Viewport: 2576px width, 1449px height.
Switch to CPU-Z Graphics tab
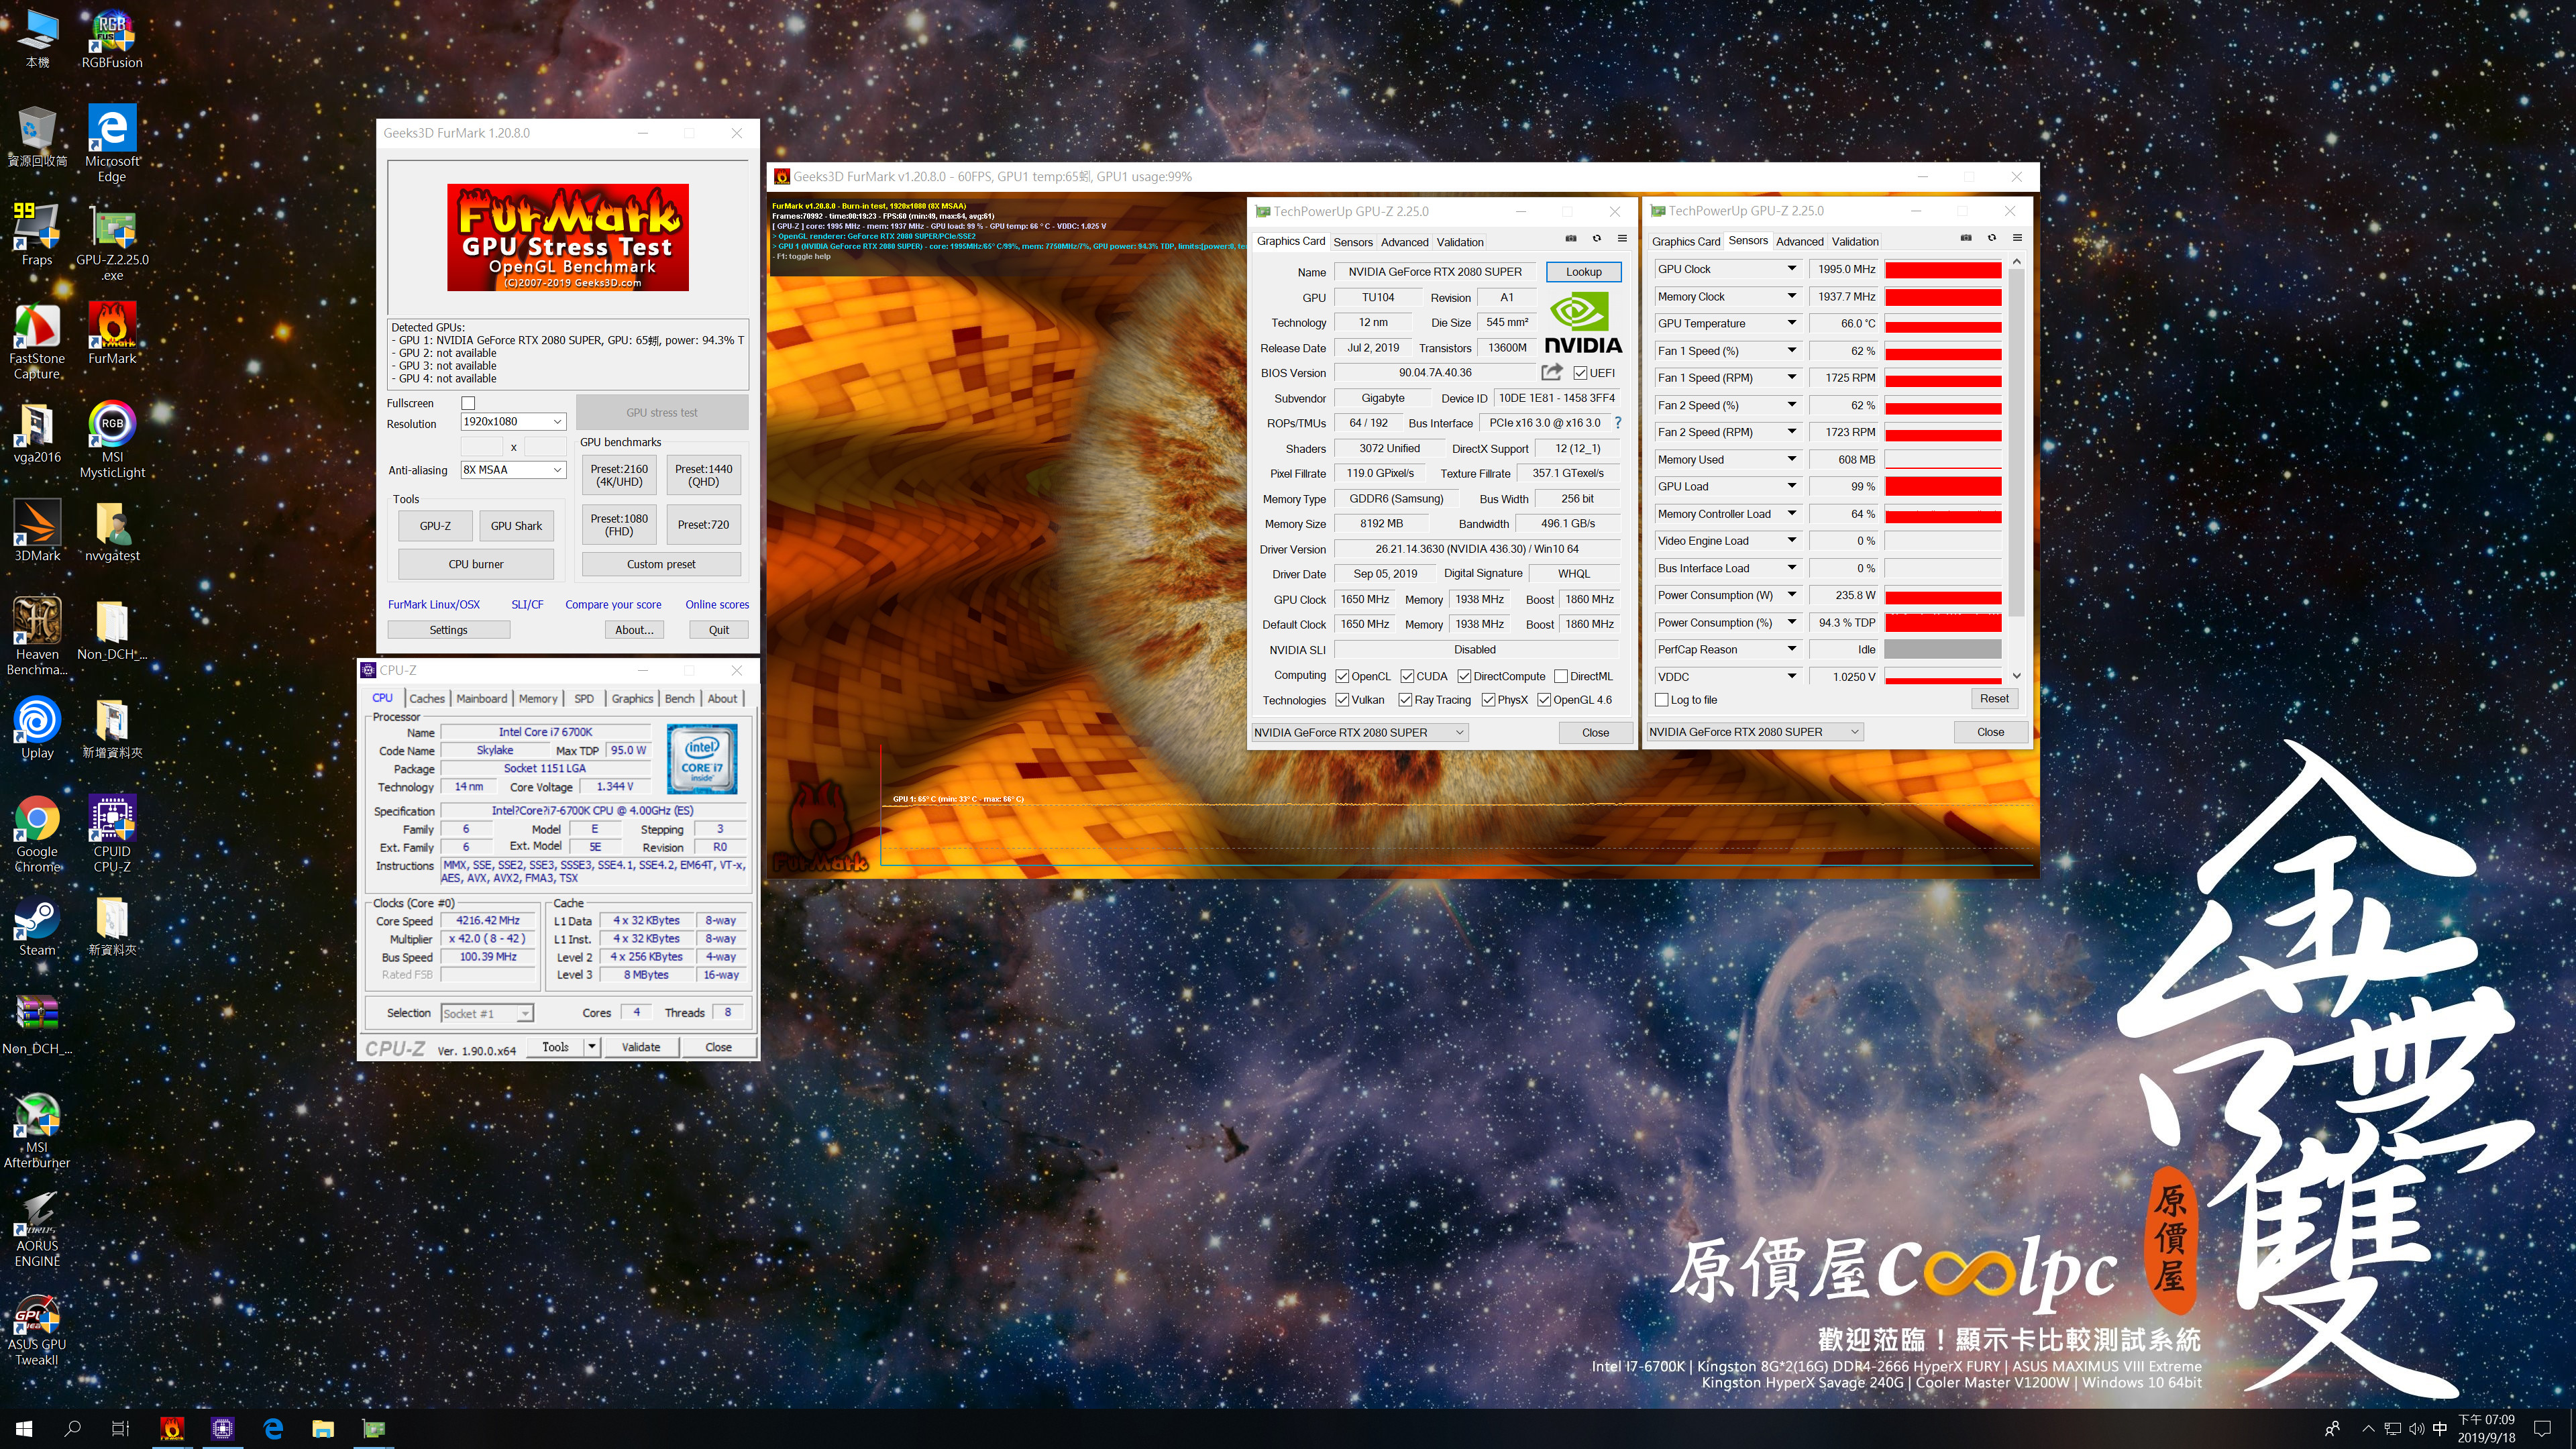[x=632, y=699]
